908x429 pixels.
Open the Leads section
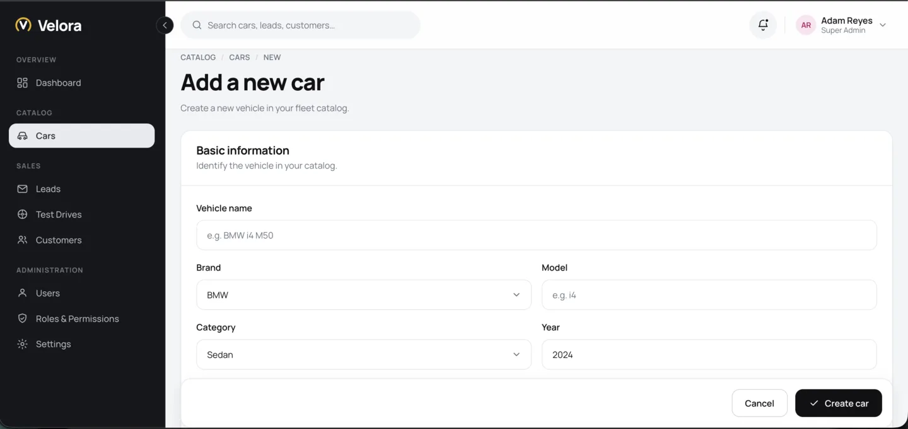(82, 189)
